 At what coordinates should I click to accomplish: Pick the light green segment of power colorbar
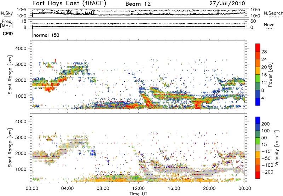[x=258, y=79]
